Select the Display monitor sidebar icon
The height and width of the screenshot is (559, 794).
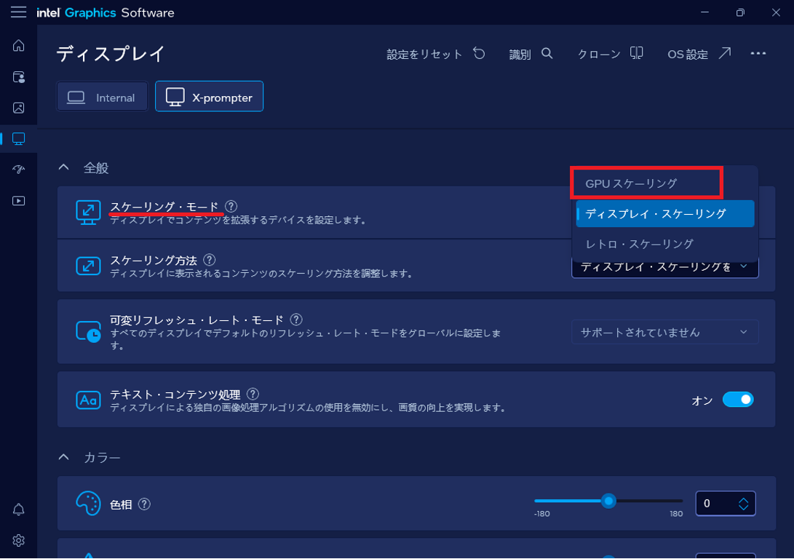point(19,139)
